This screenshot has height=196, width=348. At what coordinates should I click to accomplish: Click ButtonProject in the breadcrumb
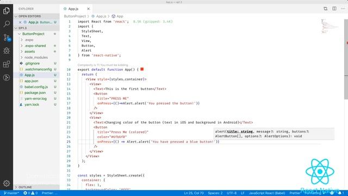(75, 16)
